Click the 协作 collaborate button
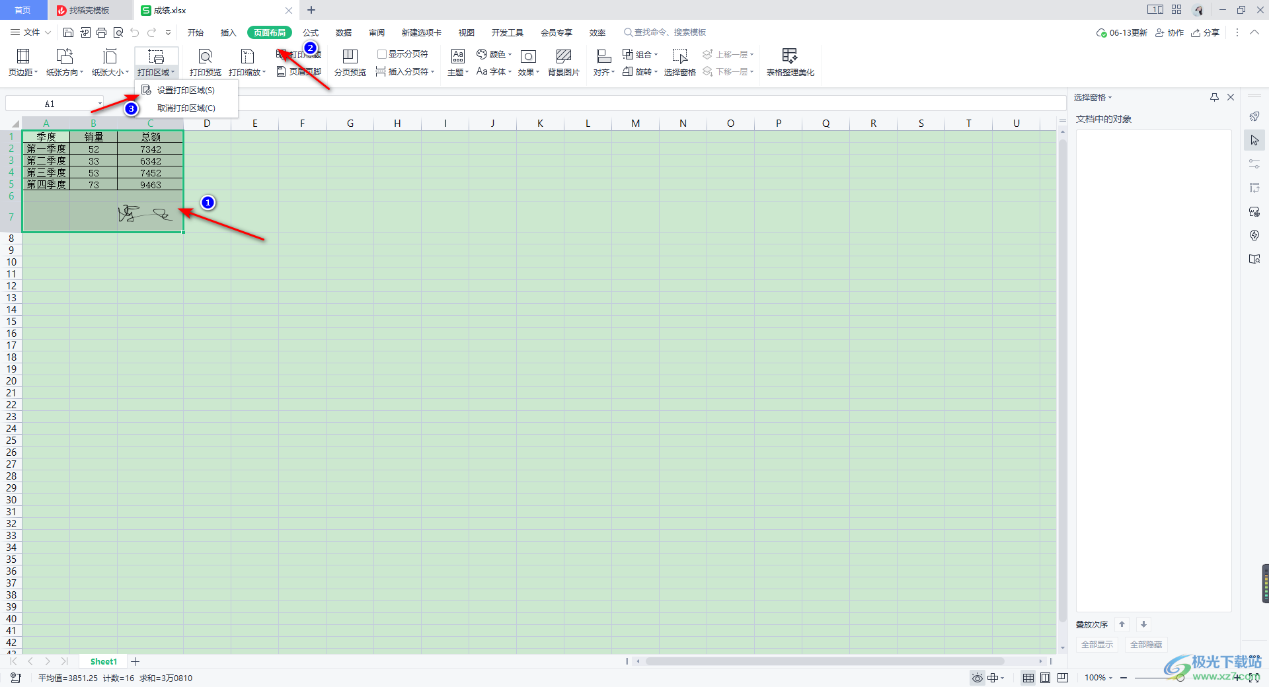 click(1169, 32)
